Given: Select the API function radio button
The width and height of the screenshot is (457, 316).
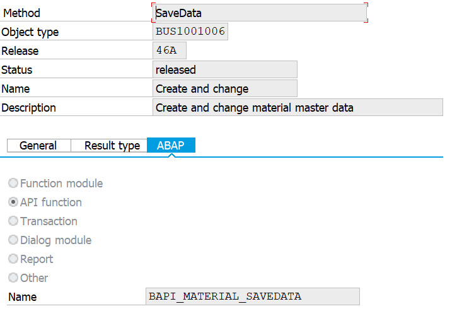Looking at the screenshot, I should pos(13,202).
